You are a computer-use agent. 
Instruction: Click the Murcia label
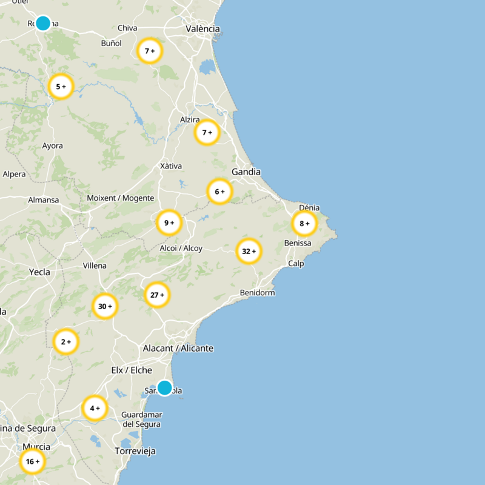click(36, 447)
